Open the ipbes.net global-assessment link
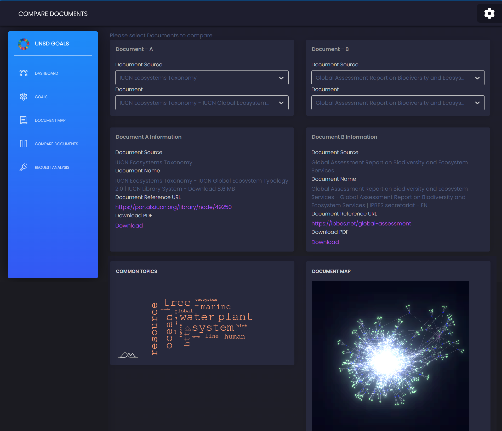 point(361,223)
